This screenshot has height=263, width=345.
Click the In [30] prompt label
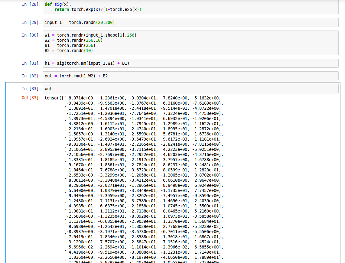(31, 35)
